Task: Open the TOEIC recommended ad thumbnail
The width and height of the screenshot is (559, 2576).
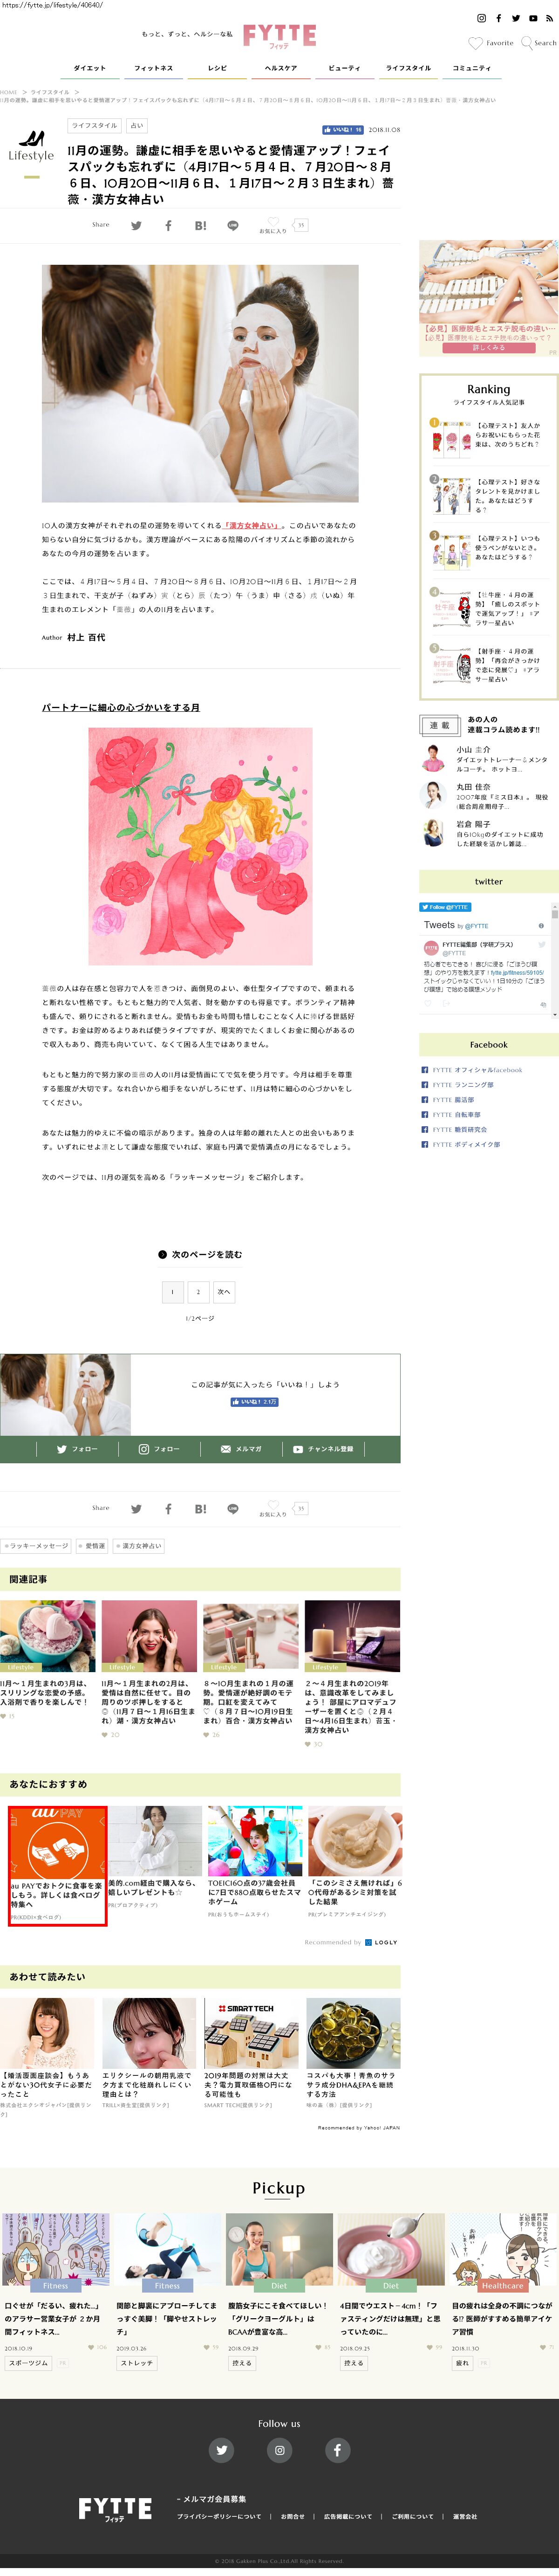Action: pos(255,1841)
